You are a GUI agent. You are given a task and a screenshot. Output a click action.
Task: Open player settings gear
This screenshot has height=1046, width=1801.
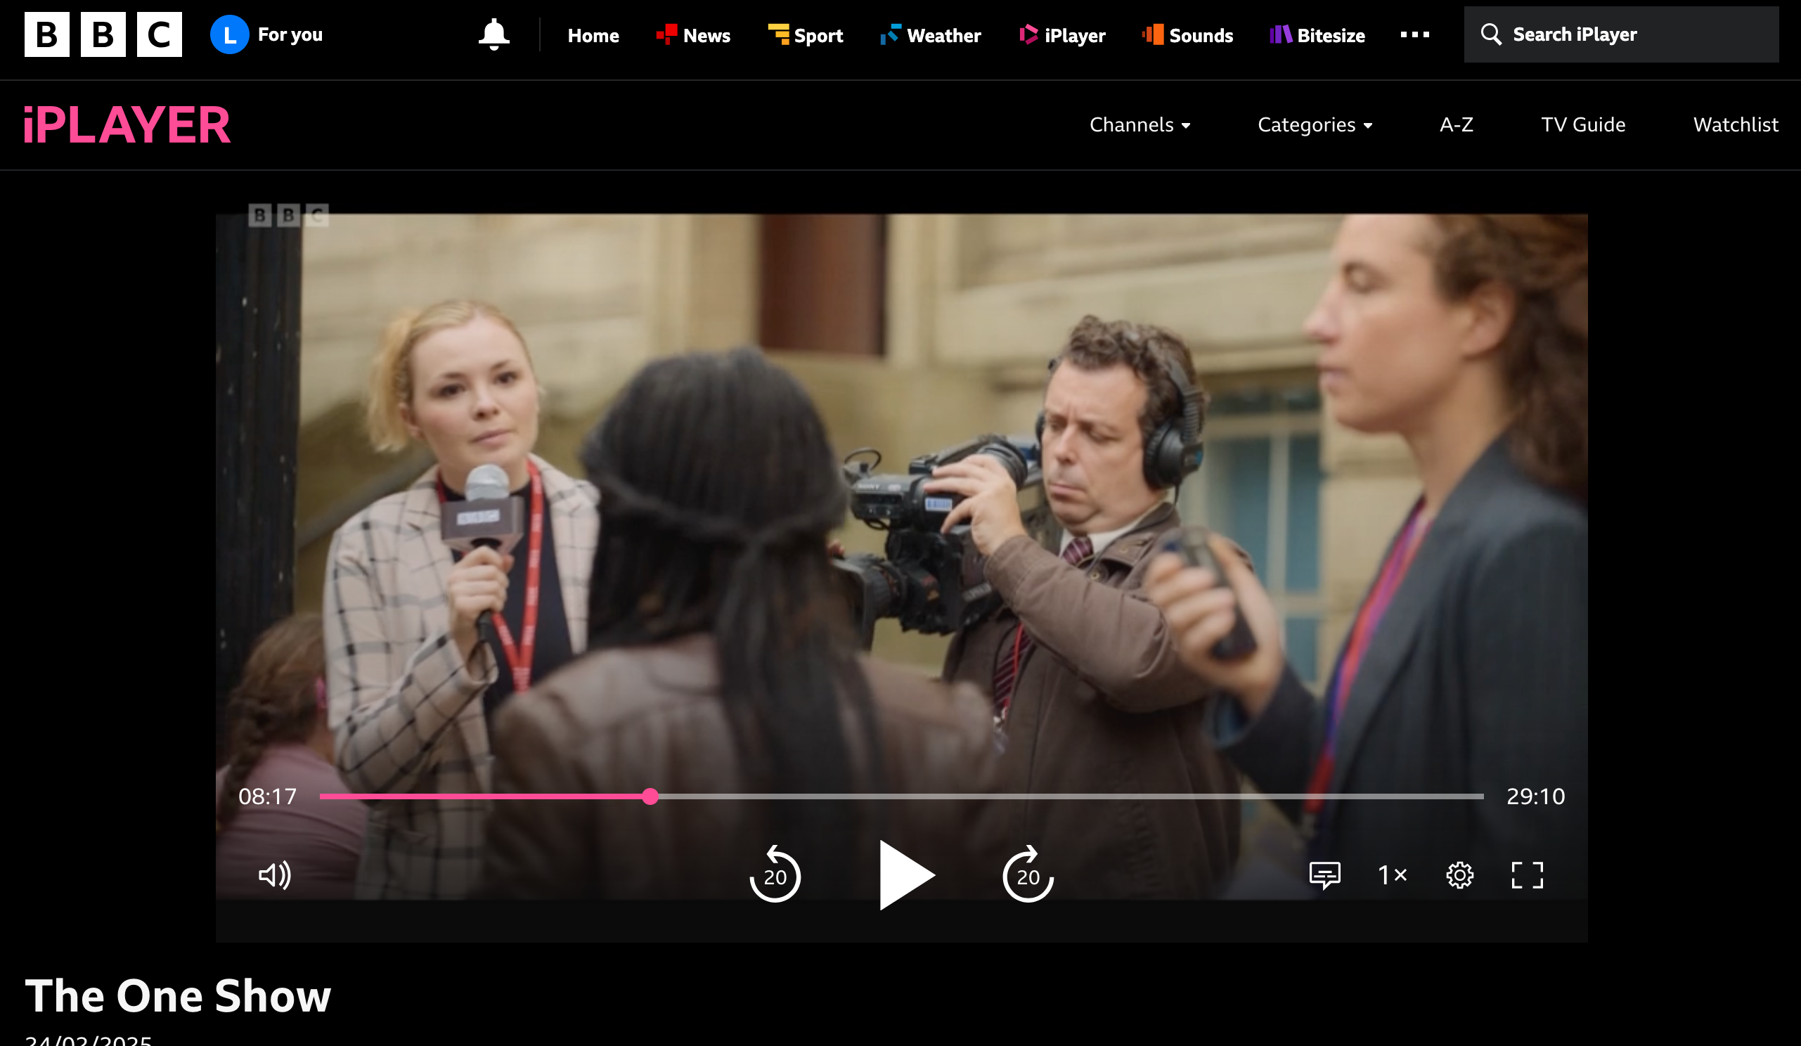[x=1459, y=874]
